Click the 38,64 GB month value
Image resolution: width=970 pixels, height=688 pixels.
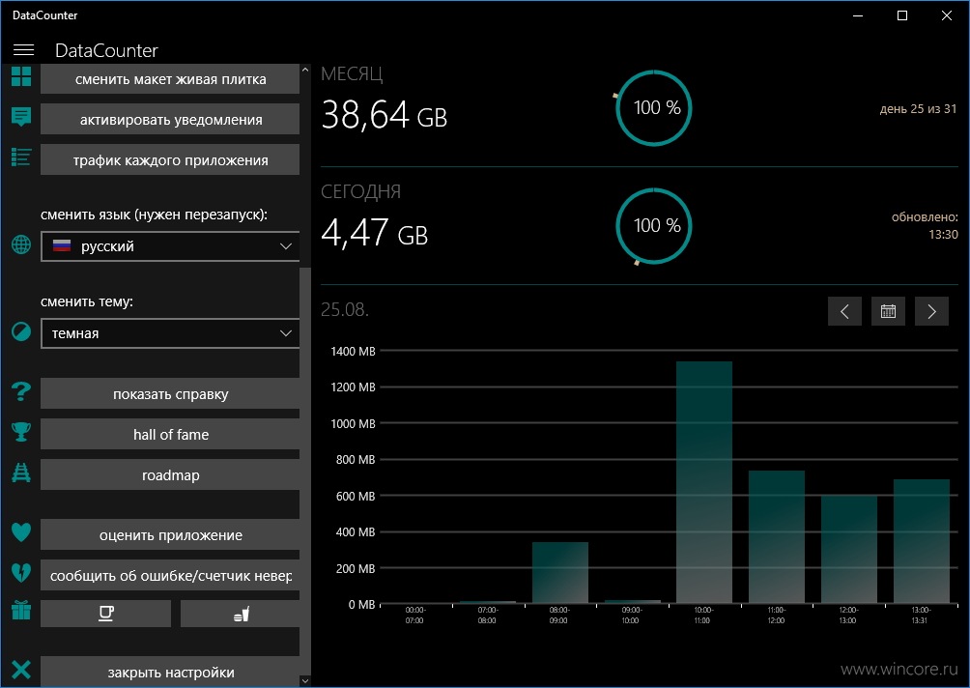[385, 115]
